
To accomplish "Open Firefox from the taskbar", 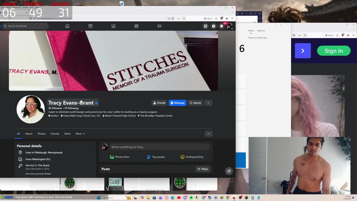I will coord(234,198).
